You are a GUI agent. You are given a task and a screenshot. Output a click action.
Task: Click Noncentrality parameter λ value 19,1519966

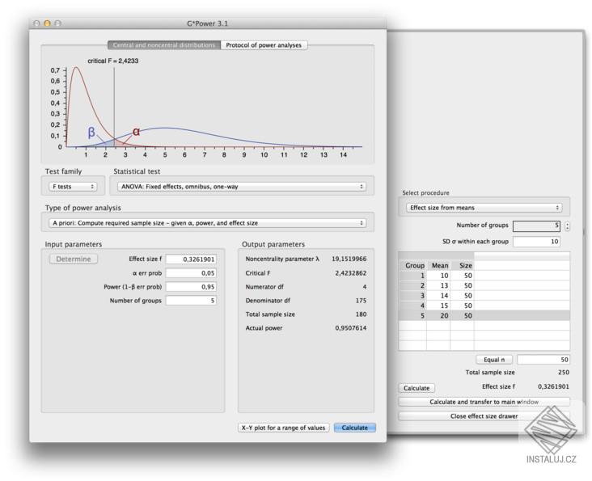(x=349, y=259)
